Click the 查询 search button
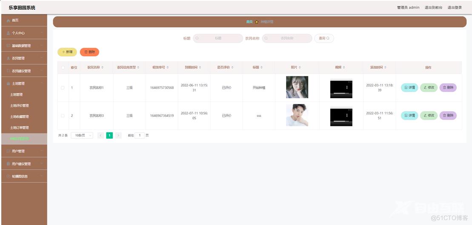 pos(324,39)
